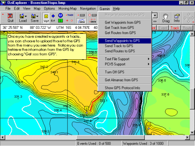The height and width of the screenshot is (146, 195).
Task: Click the Quit toolbar icon
Action: coord(10,18)
